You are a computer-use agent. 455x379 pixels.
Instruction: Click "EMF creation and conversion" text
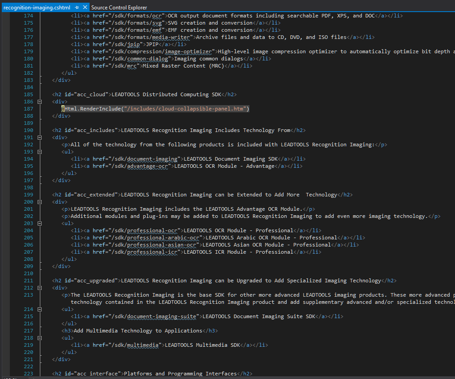[210, 30]
